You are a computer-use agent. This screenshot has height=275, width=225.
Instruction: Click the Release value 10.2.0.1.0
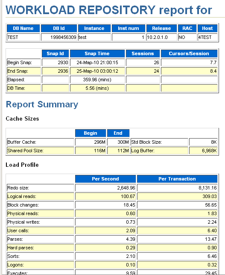162,37
